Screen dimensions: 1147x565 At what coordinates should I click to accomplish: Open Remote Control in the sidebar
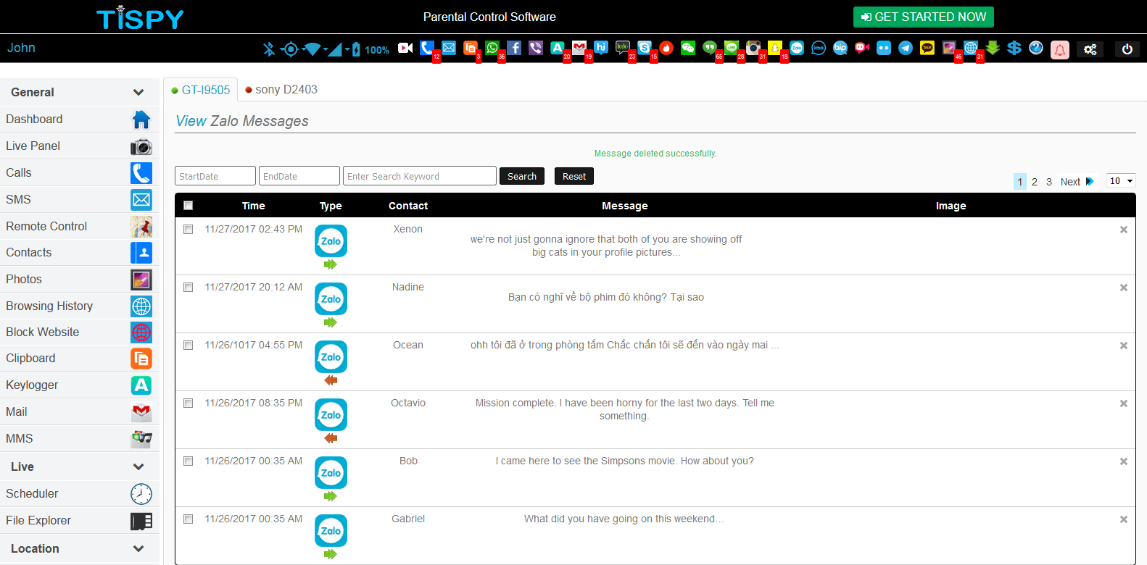coord(79,226)
